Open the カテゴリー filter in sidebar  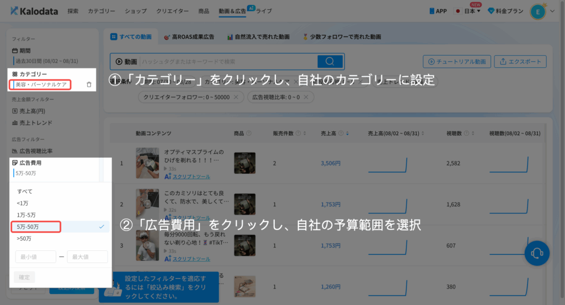[x=30, y=74]
